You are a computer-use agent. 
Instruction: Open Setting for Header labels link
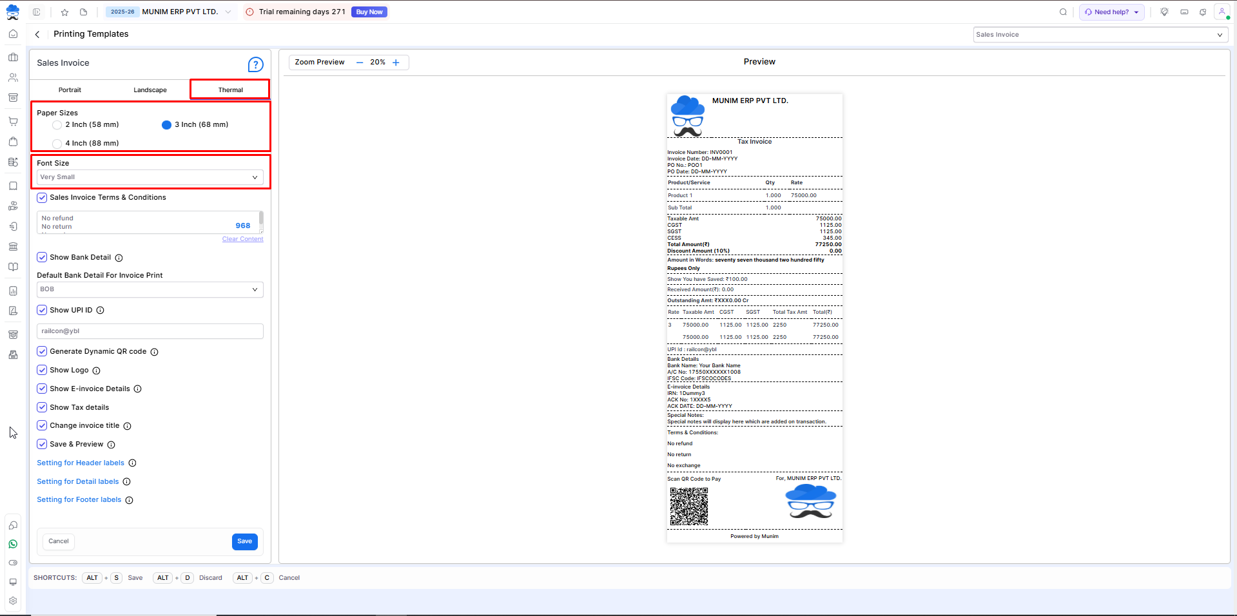(81, 463)
